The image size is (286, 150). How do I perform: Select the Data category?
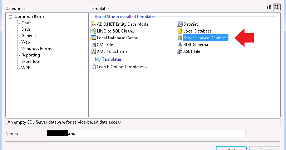pyautogui.click(x=25, y=29)
